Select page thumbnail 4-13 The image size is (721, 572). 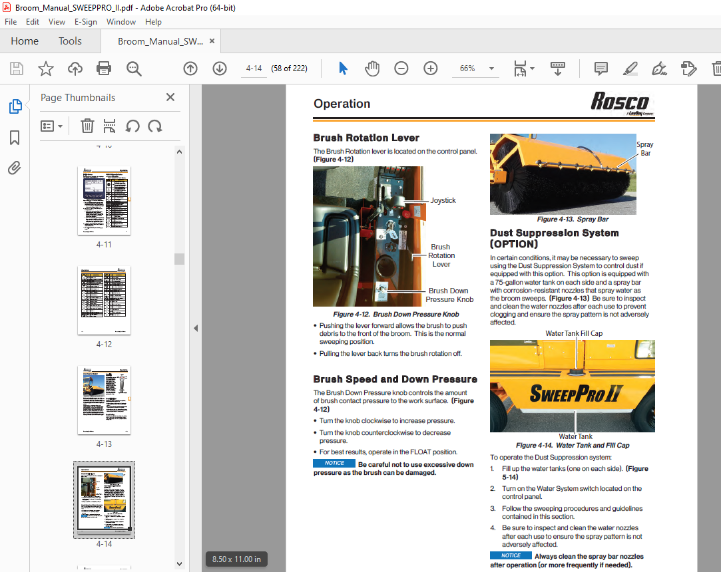(104, 400)
